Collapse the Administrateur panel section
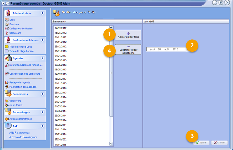Viewport: 233px width, 150px height. [42, 13]
